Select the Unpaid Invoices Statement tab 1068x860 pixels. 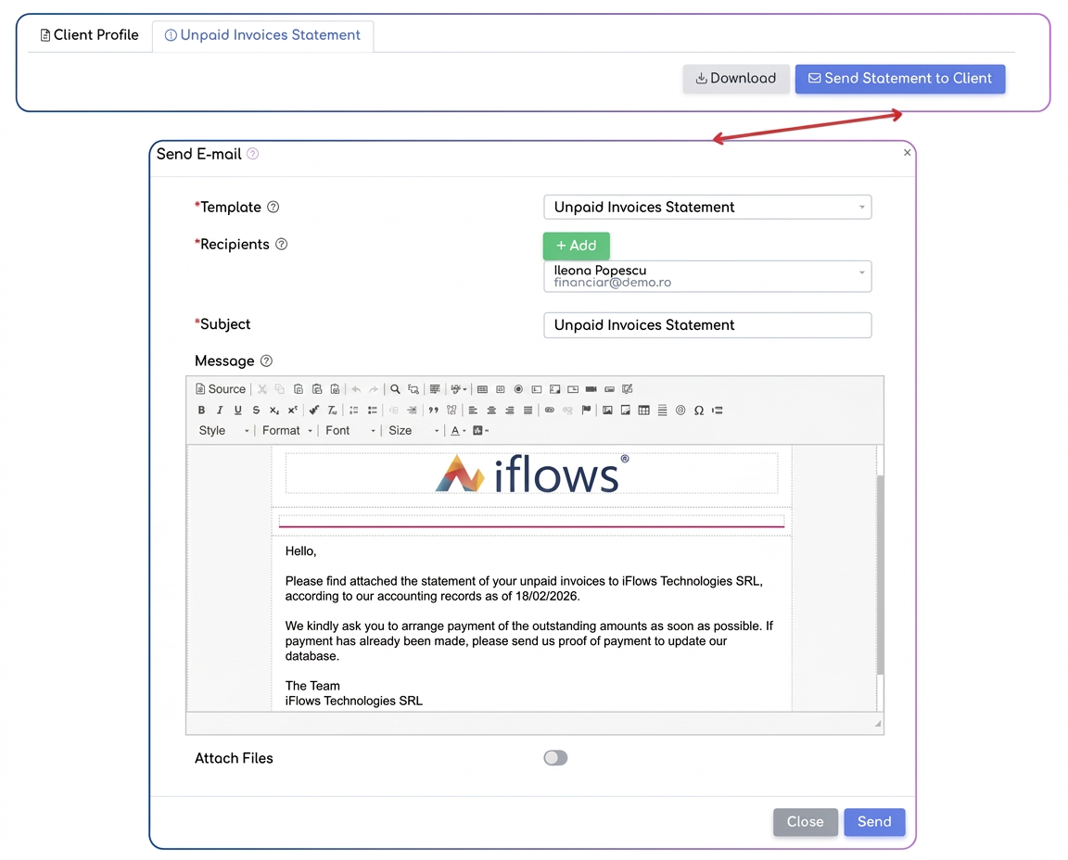pos(263,34)
